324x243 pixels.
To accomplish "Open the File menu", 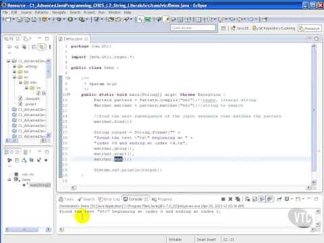I will coord(5,12).
